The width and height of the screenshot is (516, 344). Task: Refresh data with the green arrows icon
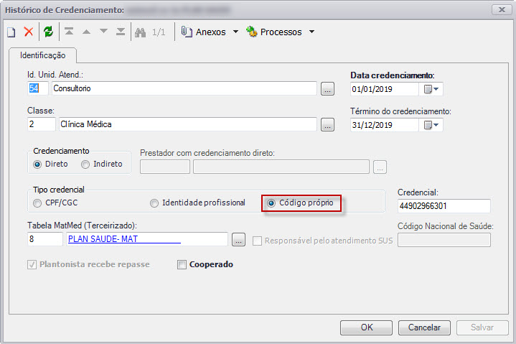tap(48, 32)
